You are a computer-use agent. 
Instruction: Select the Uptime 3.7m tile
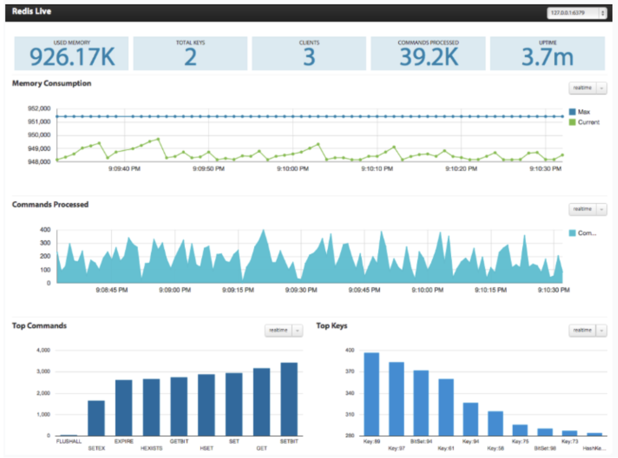547,53
